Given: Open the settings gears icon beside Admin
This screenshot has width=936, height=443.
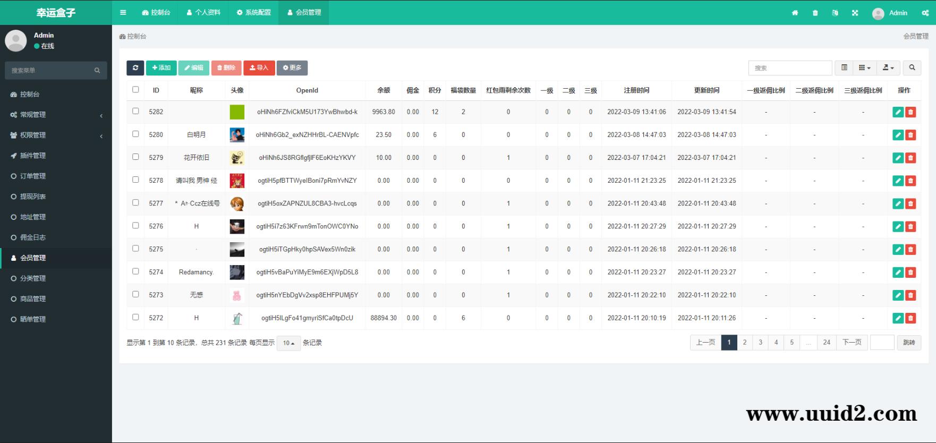Looking at the screenshot, I should pyautogui.click(x=925, y=13).
